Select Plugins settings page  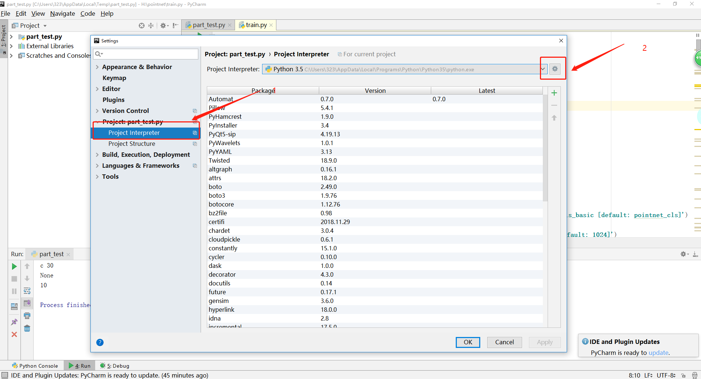(113, 100)
